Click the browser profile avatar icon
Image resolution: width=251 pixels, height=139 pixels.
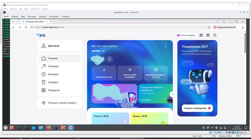218,21
